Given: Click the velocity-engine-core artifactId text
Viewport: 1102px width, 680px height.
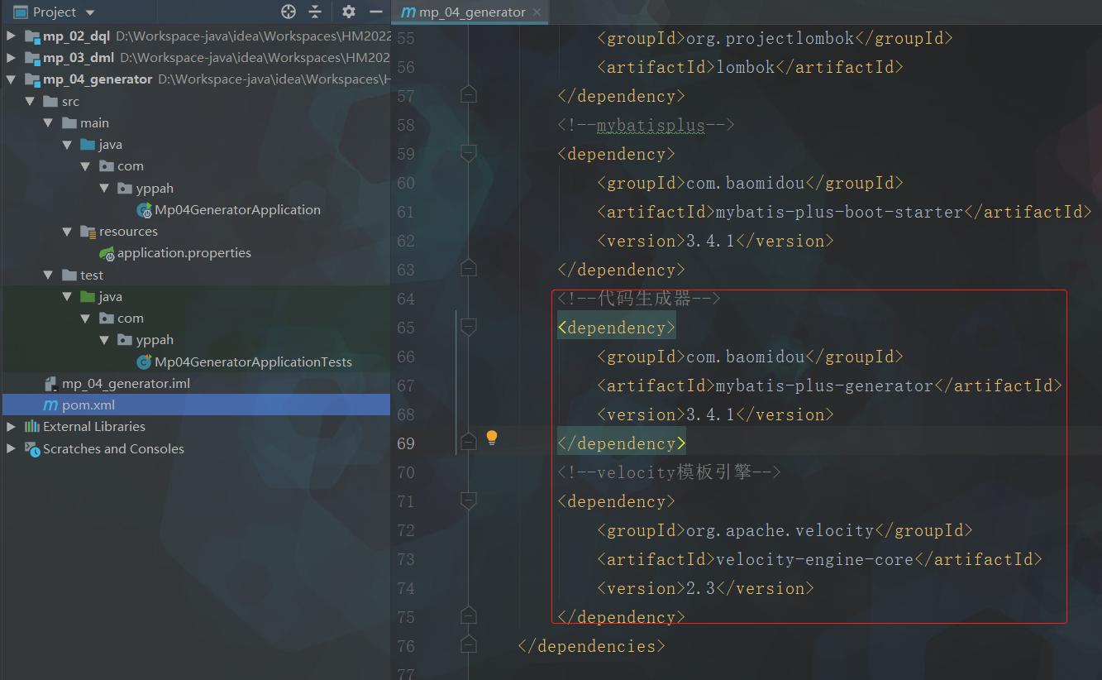Looking at the screenshot, I should 814,559.
